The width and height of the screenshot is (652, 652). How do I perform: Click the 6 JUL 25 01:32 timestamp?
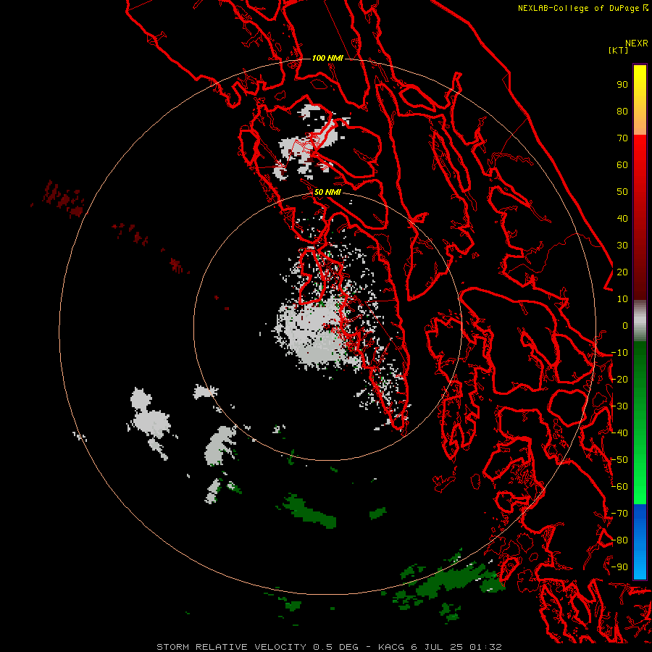456,647
